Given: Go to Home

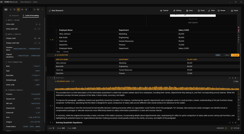Looking at the screenshot, I should tap(234, 10).
